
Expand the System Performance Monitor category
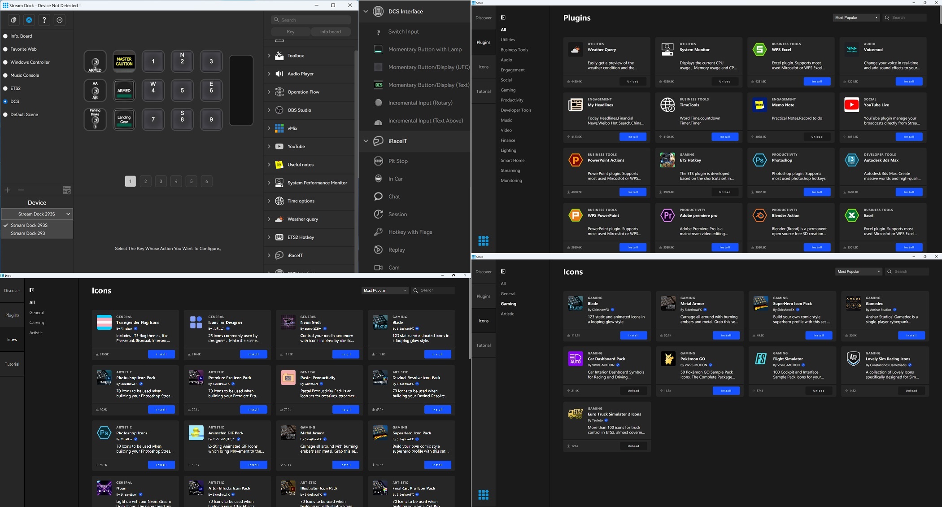click(269, 183)
